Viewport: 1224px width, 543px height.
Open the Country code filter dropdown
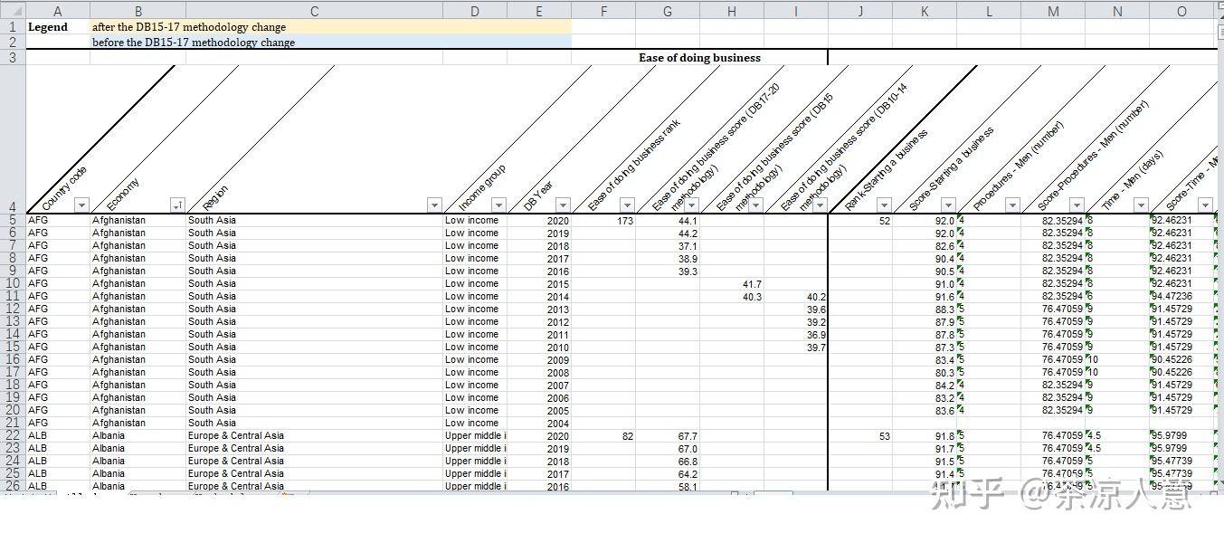[x=81, y=205]
